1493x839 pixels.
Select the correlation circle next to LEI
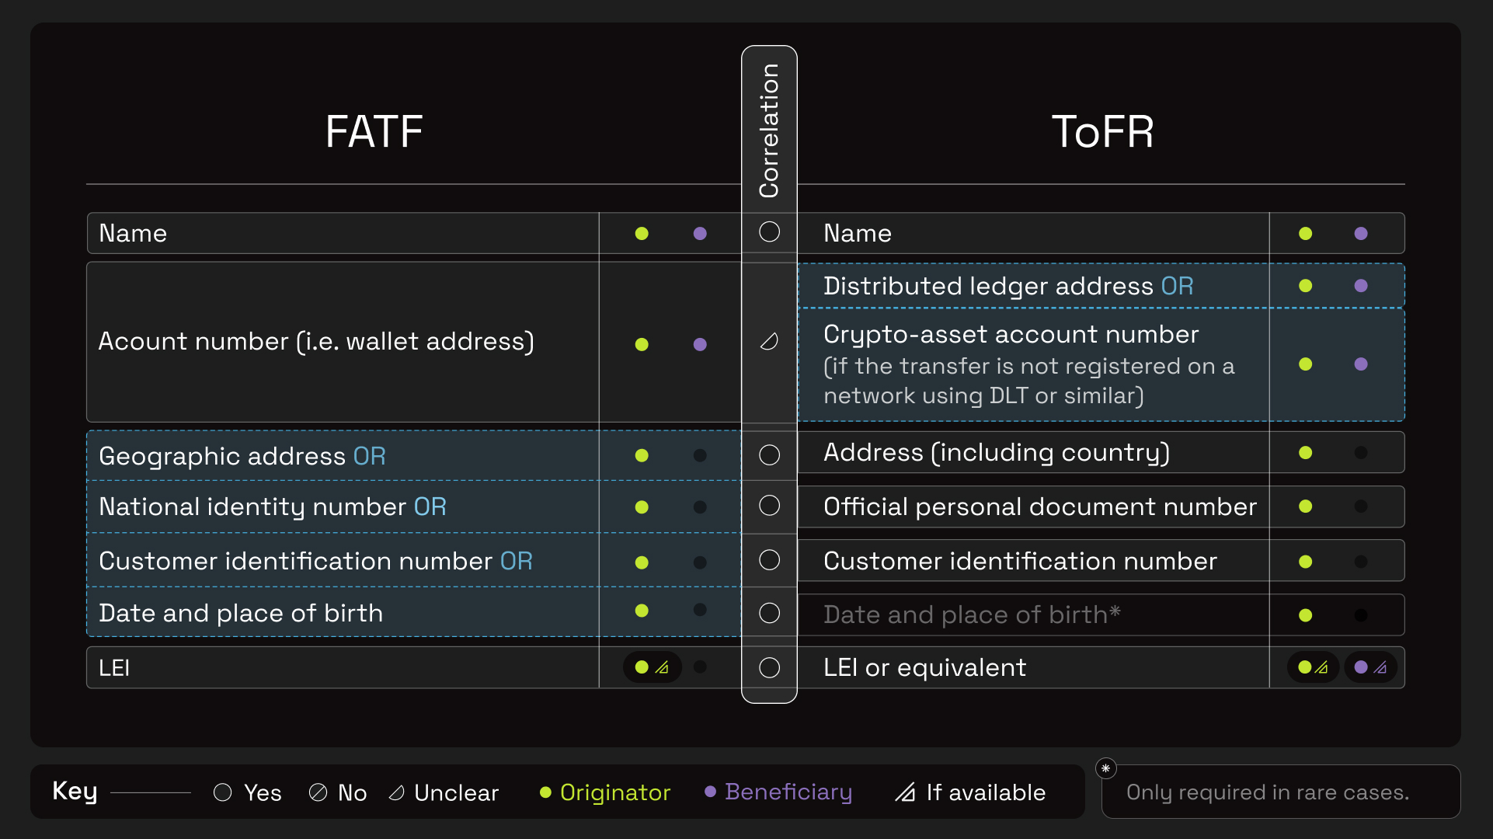[769, 667]
